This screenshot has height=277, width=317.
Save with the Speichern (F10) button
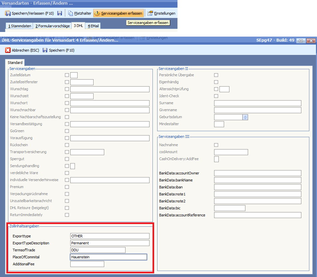point(58,50)
